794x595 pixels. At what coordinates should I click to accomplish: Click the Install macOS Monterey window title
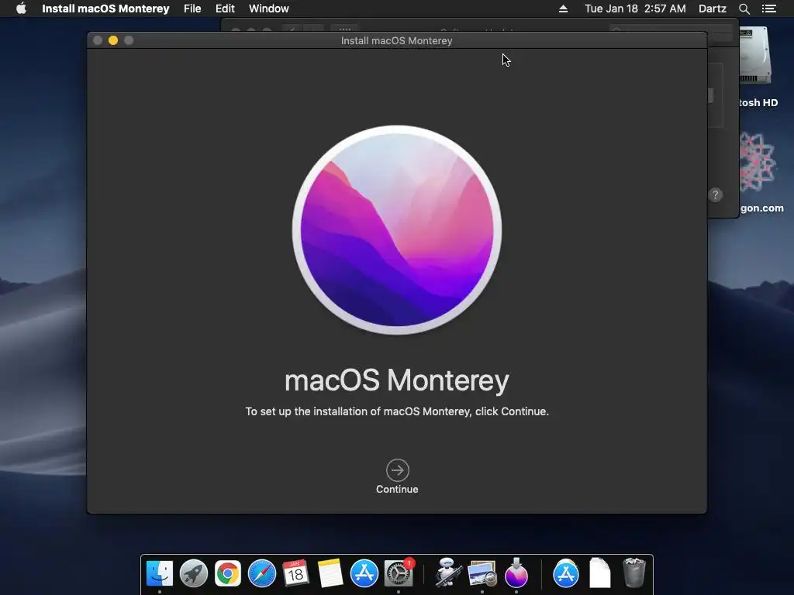pos(396,40)
